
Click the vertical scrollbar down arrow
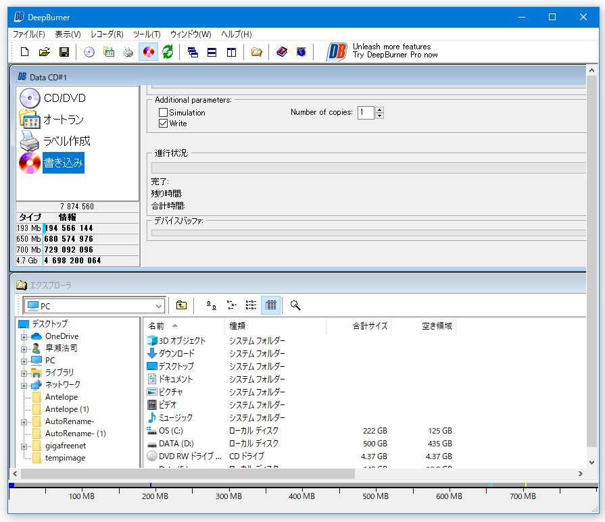[x=592, y=463]
